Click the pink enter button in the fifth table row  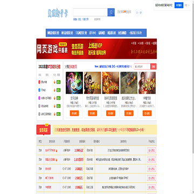[x=151, y=187]
